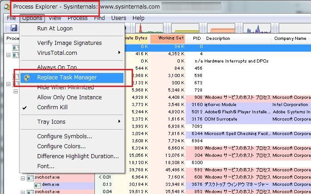Screen dimensions: 311x194
Task: Sort by Private Bytes column header
Action: [137, 39]
